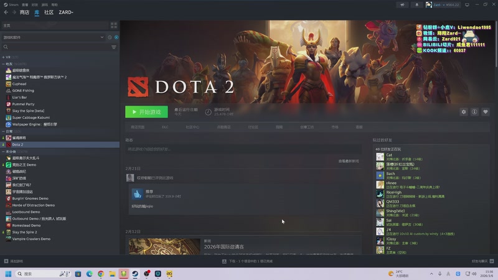This screenshot has height=280, width=498.
Task: Open the 游戏和软件 filter dropdown
Action: point(54,37)
